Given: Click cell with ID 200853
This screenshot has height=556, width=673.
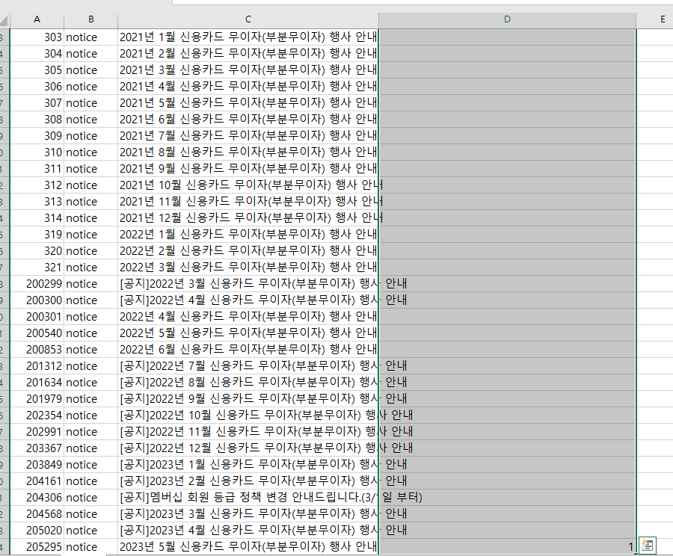Looking at the screenshot, I should click(37, 350).
